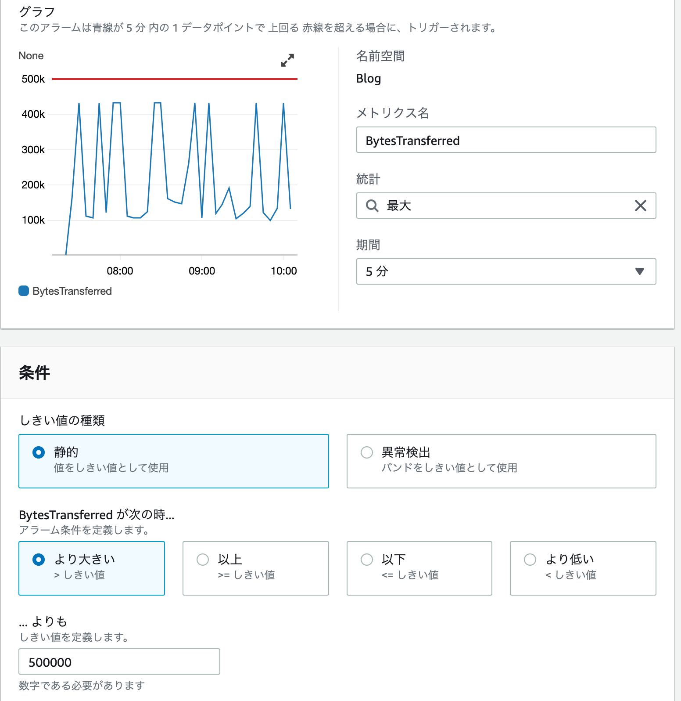The width and height of the screenshot is (681, 701).
Task: Click the search icon in 統計 field
Action: tap(372, 206)
